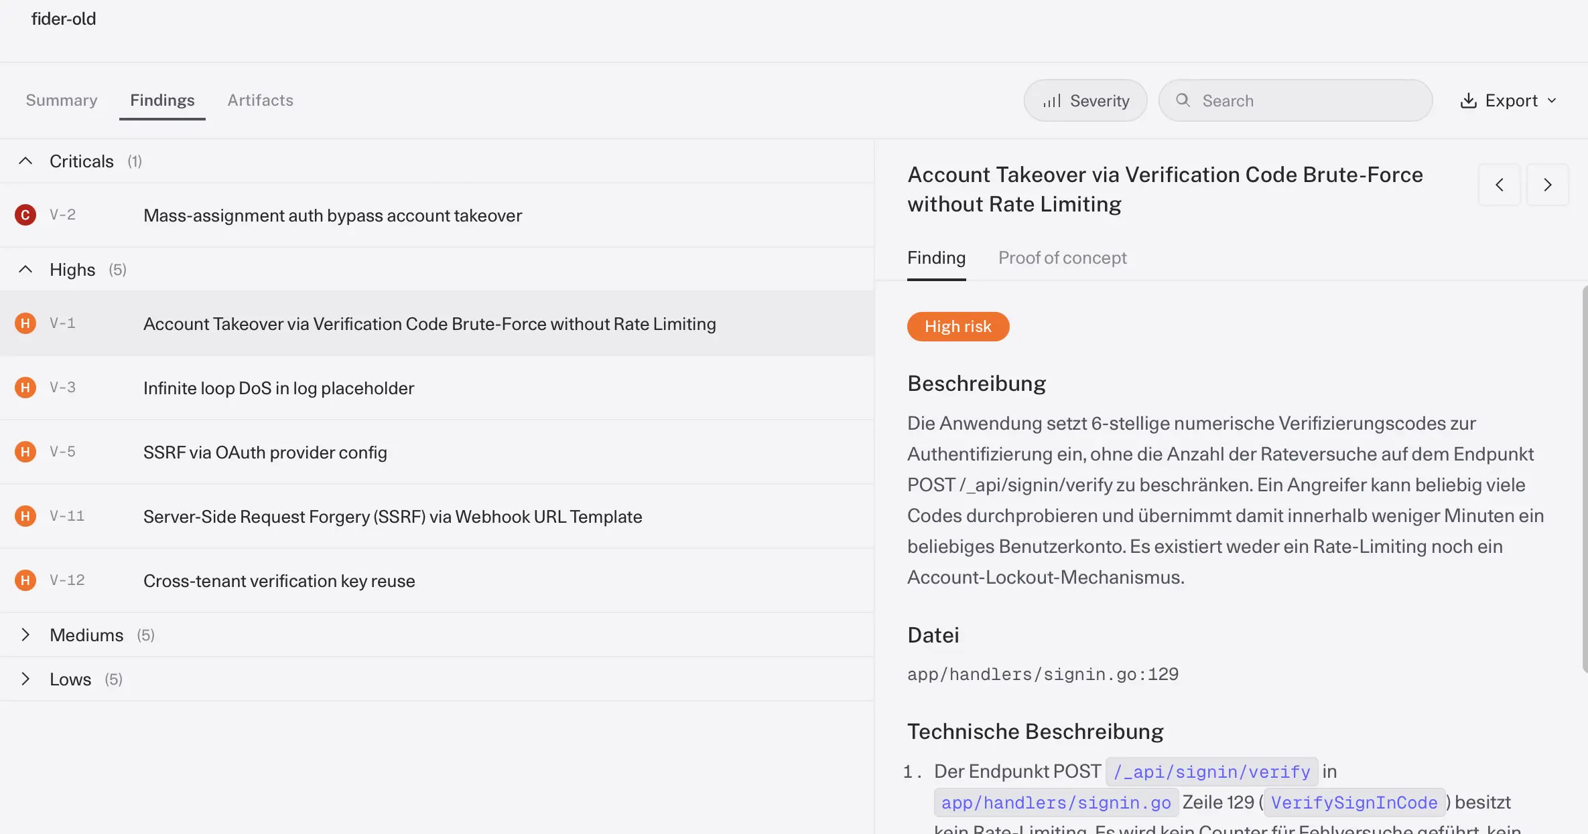Switch to the Summary tab

[62, 100]
